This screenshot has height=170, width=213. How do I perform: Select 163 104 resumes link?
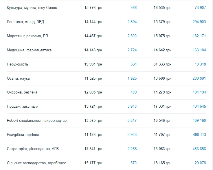199,50
